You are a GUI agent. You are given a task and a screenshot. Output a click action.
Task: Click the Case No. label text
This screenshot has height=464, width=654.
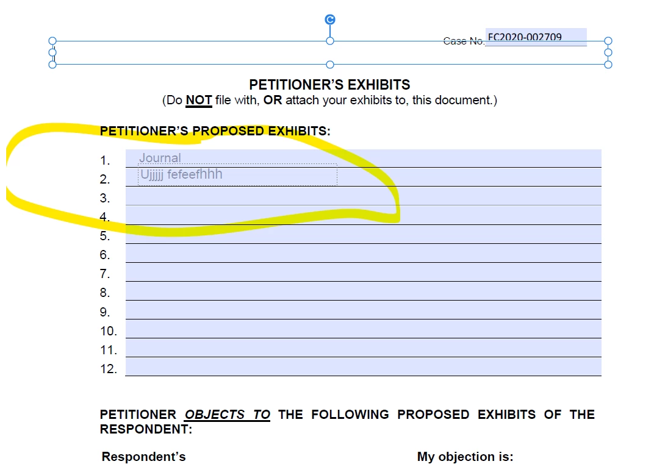(464, 41)
